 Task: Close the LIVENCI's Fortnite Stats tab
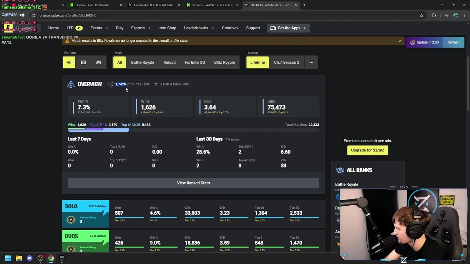tap(296, 5)
